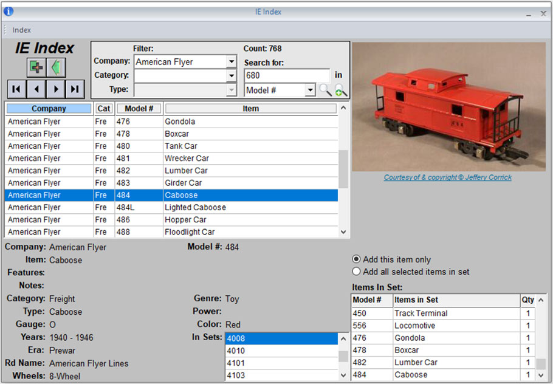Select Caboose in Items In Set table
The image size is (553, 384).
click(444, 374)
